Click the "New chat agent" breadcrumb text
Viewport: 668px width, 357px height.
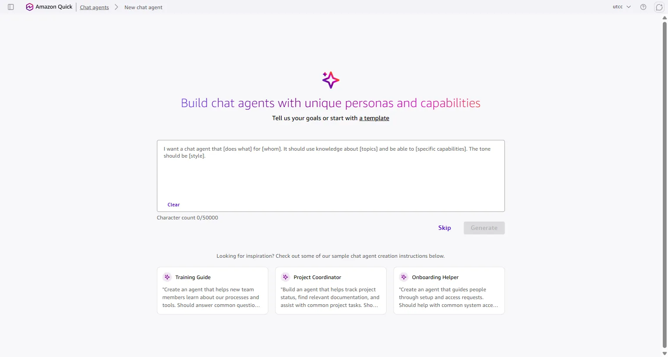pyautogui.click(x=144, y=7)
